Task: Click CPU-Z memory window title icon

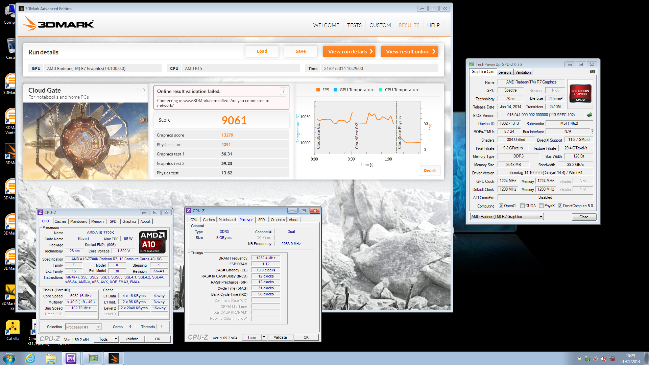Action: point(189,211)
